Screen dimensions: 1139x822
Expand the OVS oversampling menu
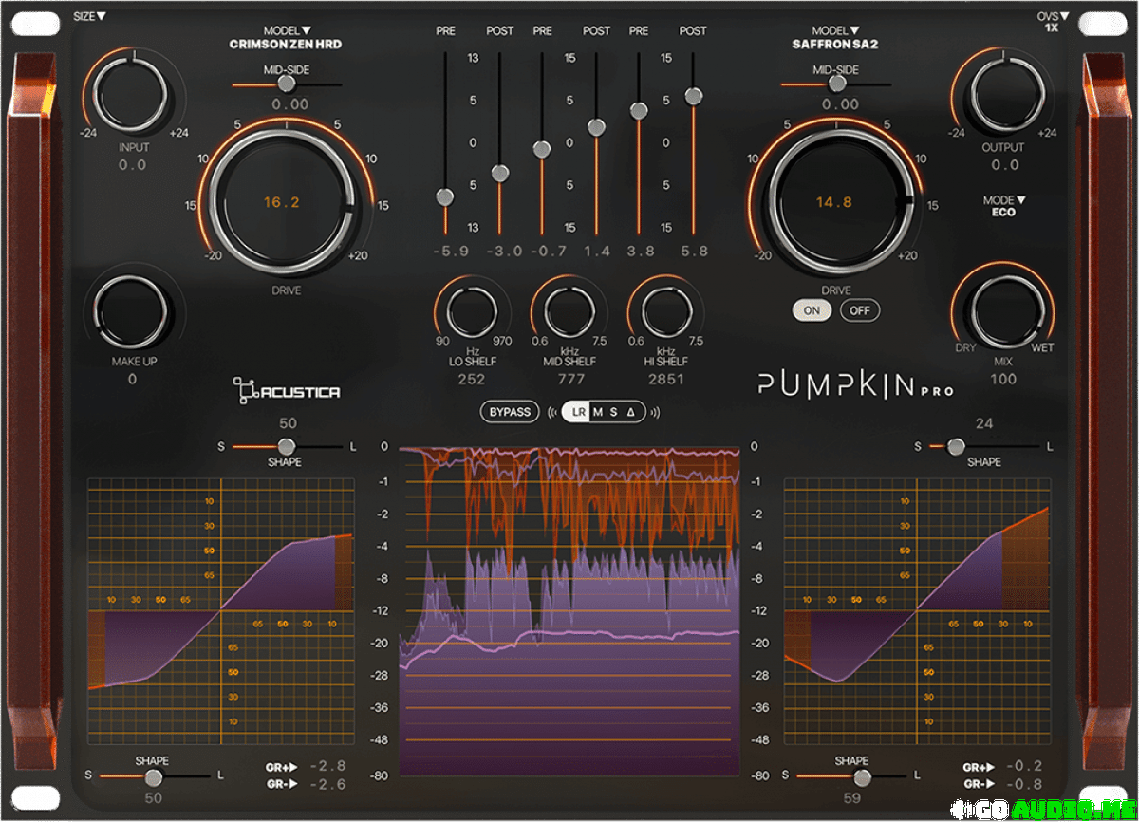(1051, 22)
